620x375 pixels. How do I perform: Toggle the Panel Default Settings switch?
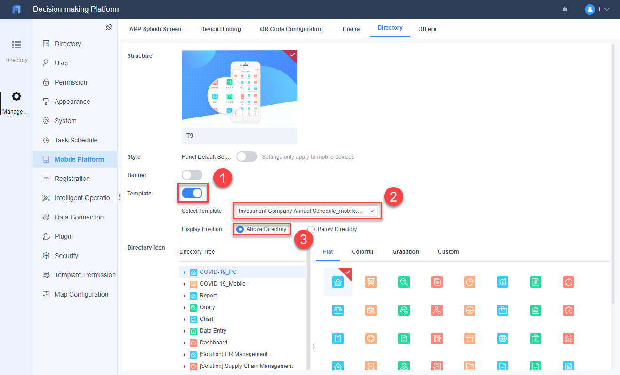247,156
